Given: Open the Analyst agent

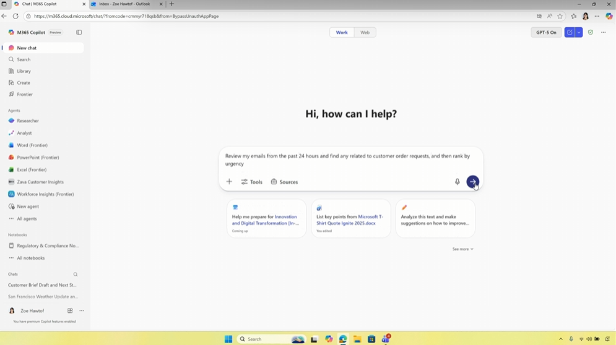Looking at the screenshot, I should pos(24,133).
